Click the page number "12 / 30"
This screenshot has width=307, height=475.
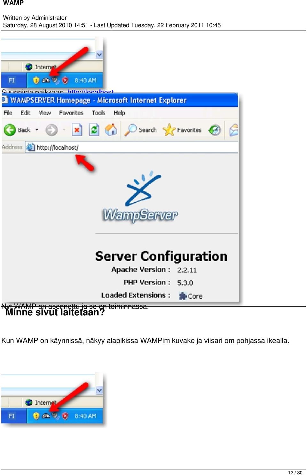(295, 472)
